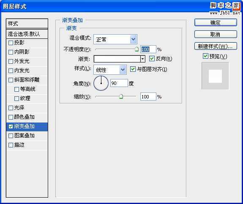Screen dimensions: 243x204
Task: Click the 取消 cancel button
Action: tap(216, 34)
